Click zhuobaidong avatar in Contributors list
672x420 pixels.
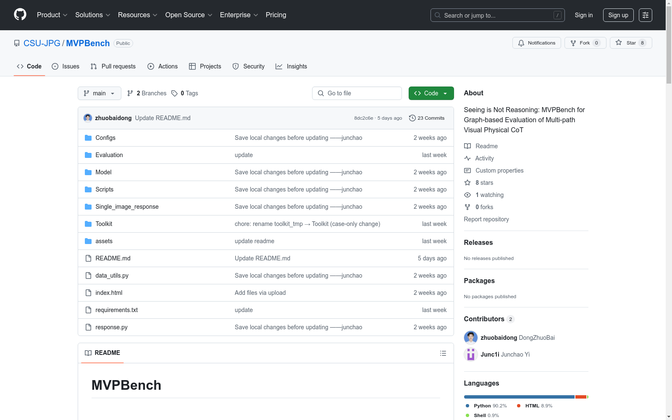point(471,338)
